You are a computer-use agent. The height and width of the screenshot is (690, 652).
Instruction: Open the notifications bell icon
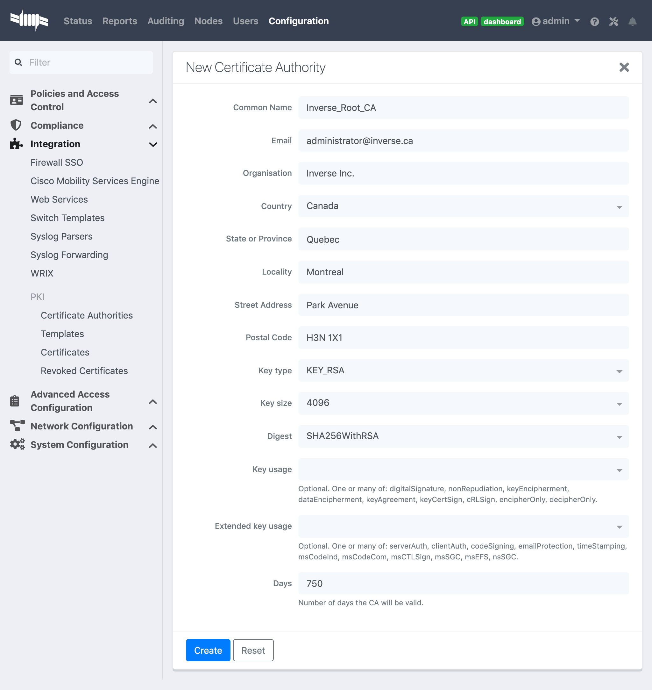632,22
